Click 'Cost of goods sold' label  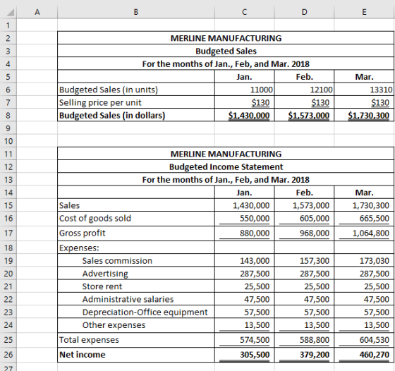[x=95, y=218]
